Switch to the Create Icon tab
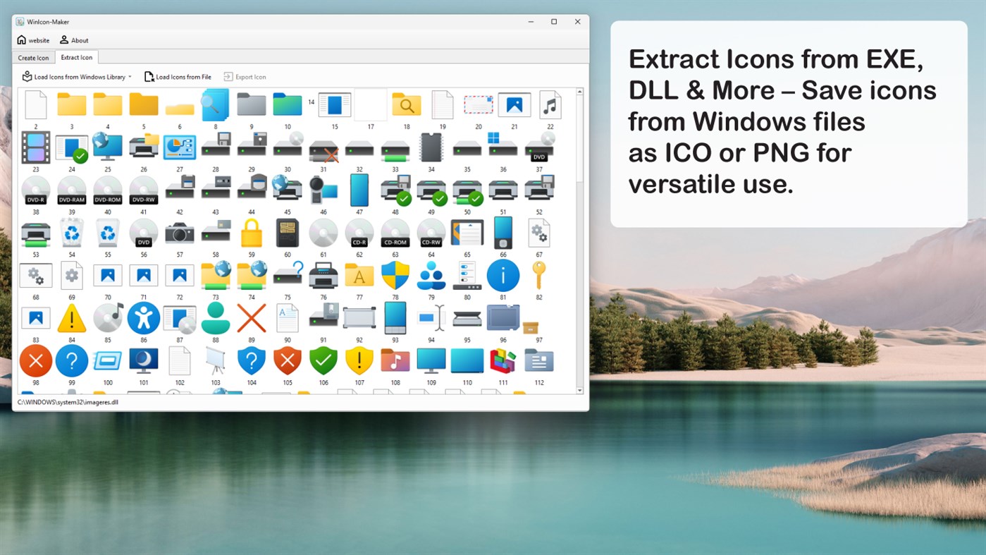 (33, 57)
